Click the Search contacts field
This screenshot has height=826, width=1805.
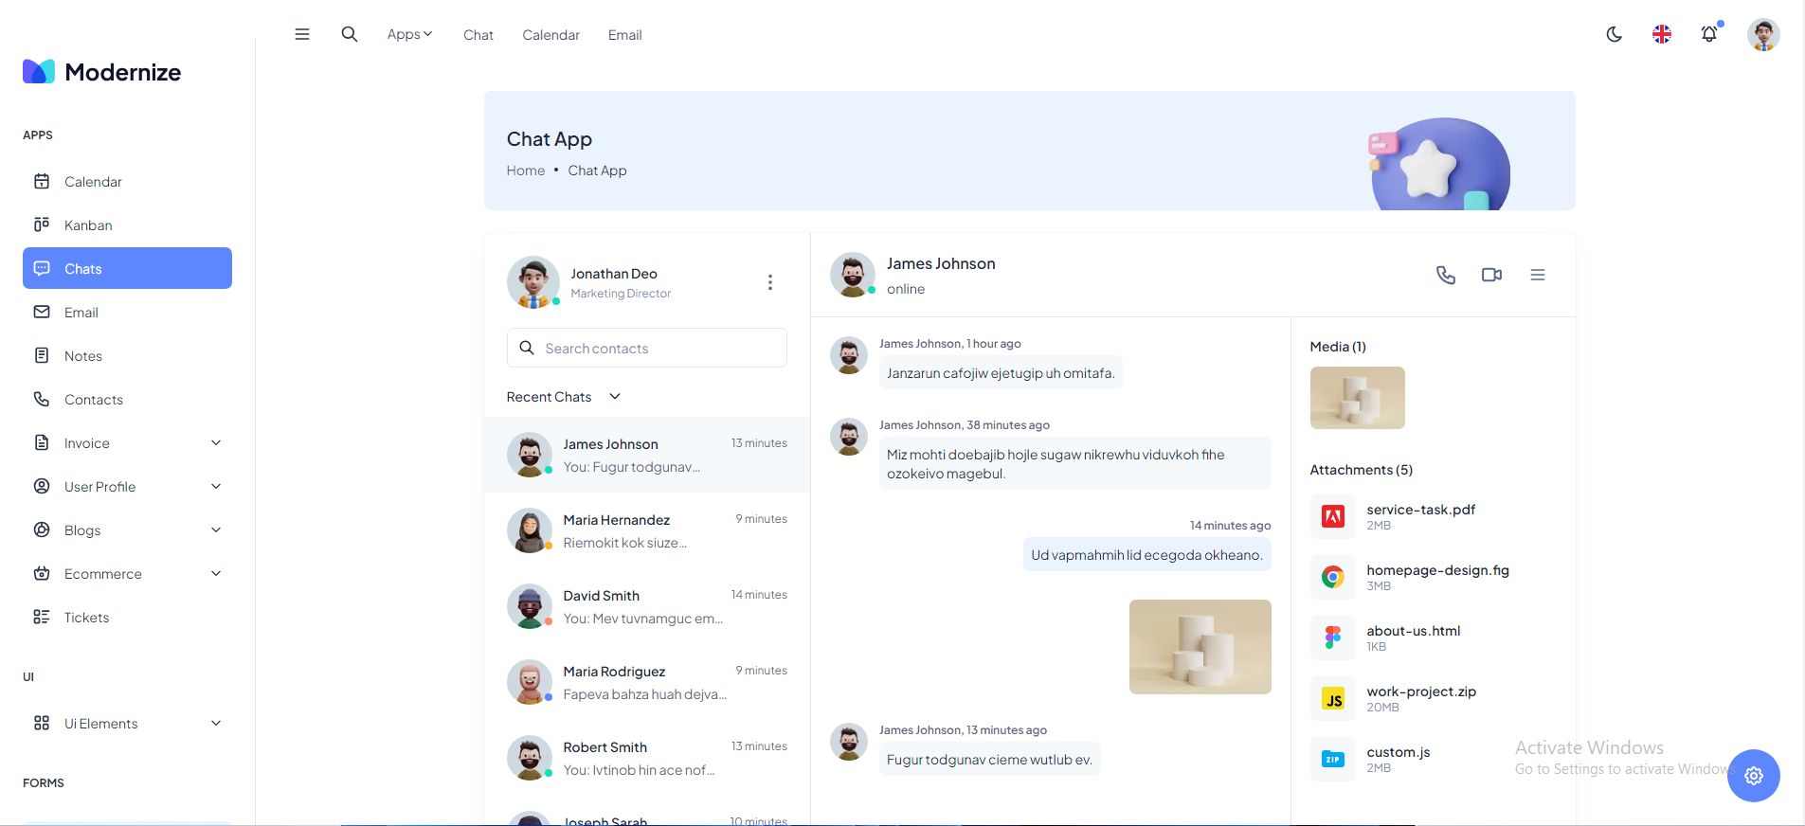point(646,348)
